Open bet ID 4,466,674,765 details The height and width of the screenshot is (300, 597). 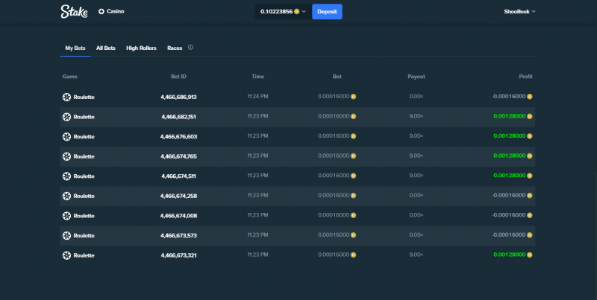pyautogui.click(x=178, y=156)
